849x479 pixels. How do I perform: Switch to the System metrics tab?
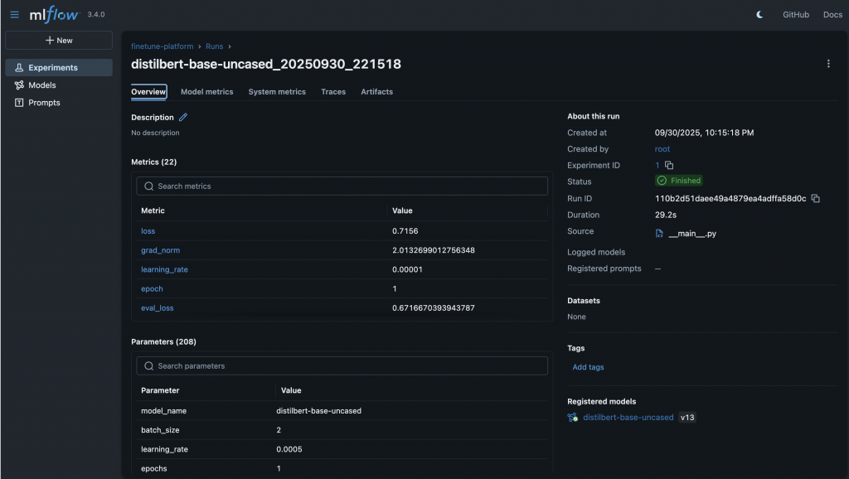pos(277,91)
